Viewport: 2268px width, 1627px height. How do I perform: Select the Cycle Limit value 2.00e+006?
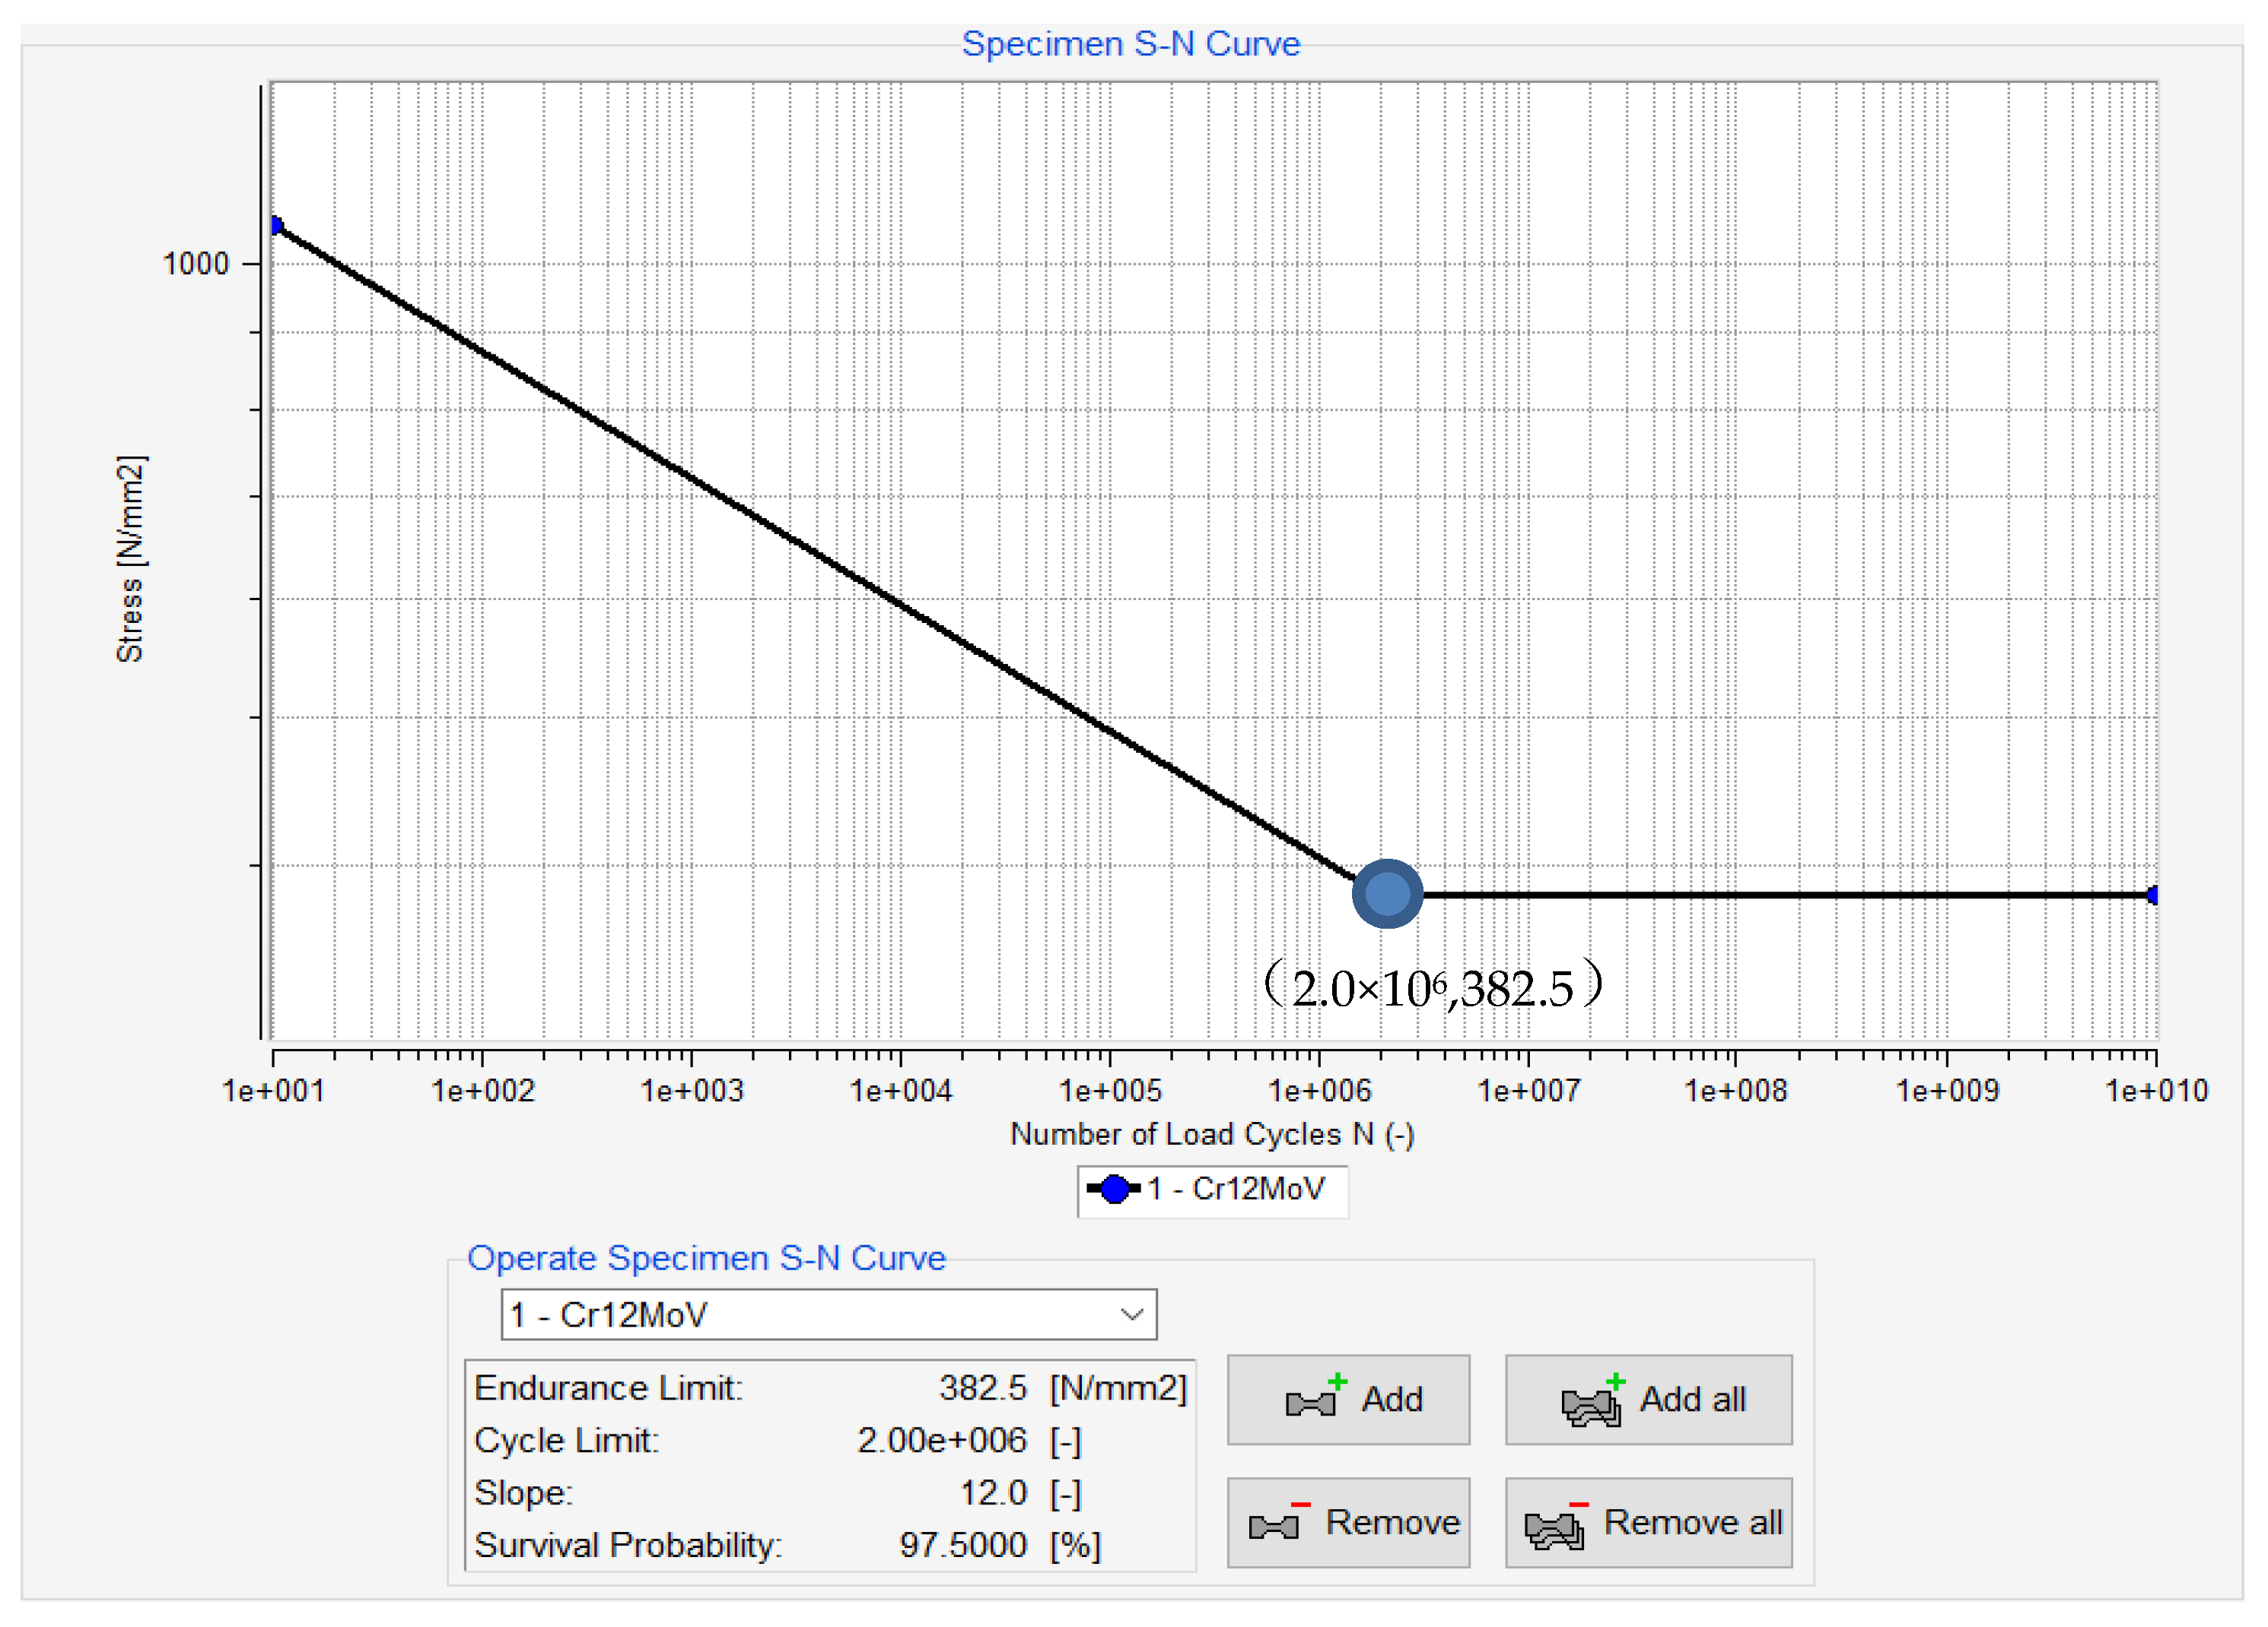click(941, 1440)
